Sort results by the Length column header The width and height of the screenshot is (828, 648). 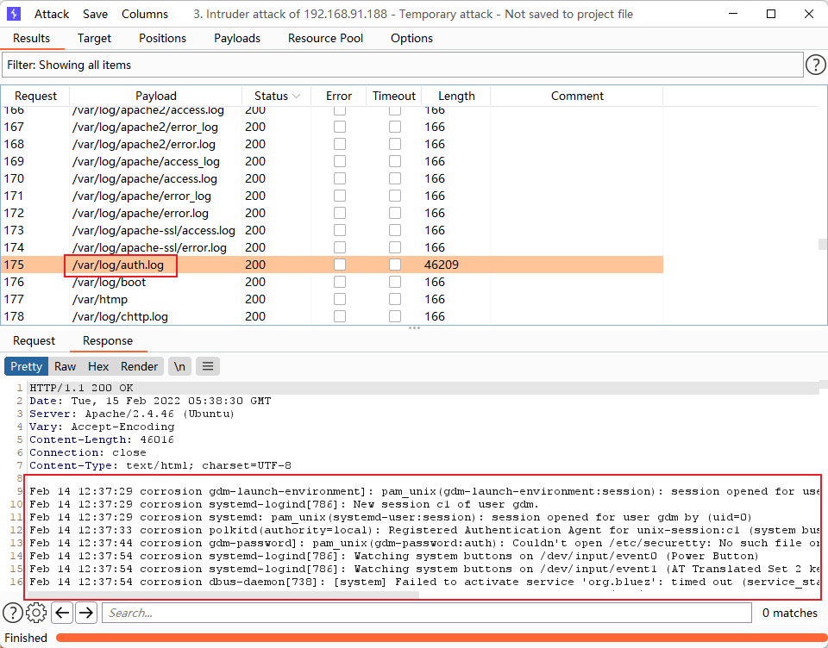456,96
